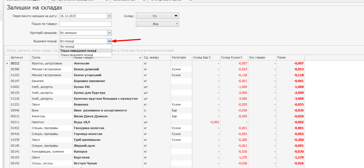Click the 'Вид' button
The height and width of the screenshot is (168, 364).
157,24
